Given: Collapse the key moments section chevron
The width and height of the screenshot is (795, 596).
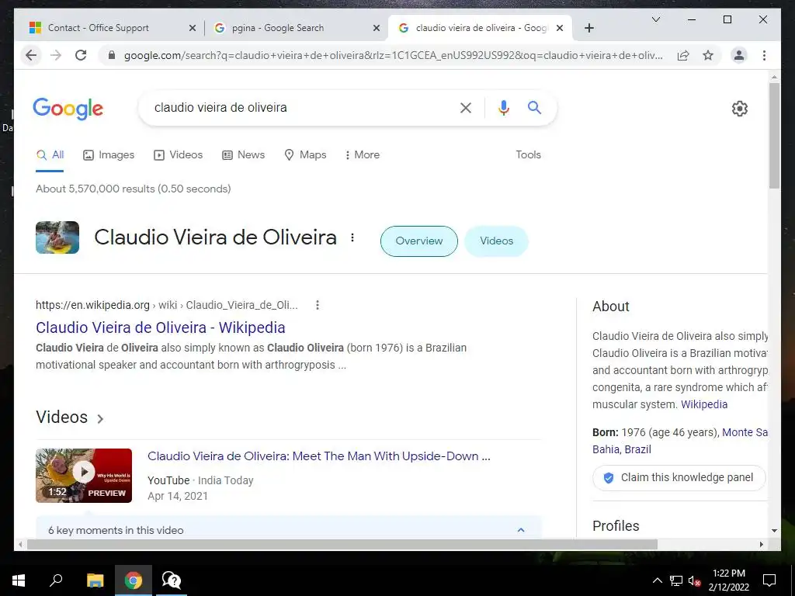Looking at the screenshot, I should (521, 529).
